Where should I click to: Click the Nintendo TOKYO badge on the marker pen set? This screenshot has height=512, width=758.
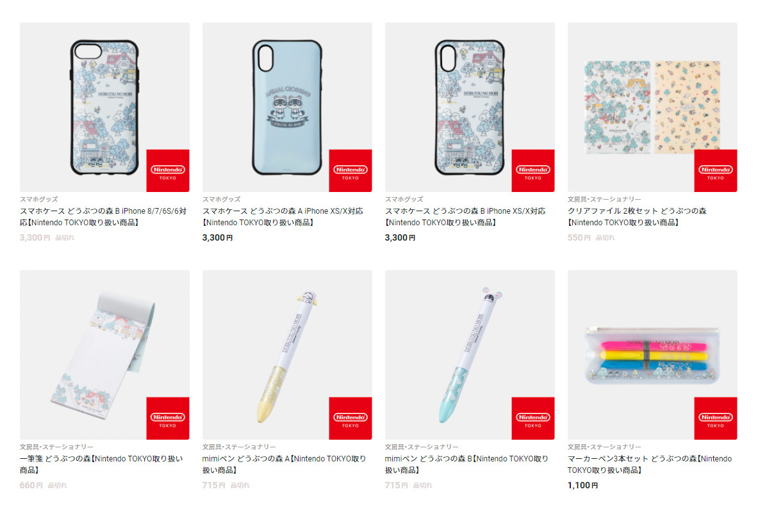[716, 419]
